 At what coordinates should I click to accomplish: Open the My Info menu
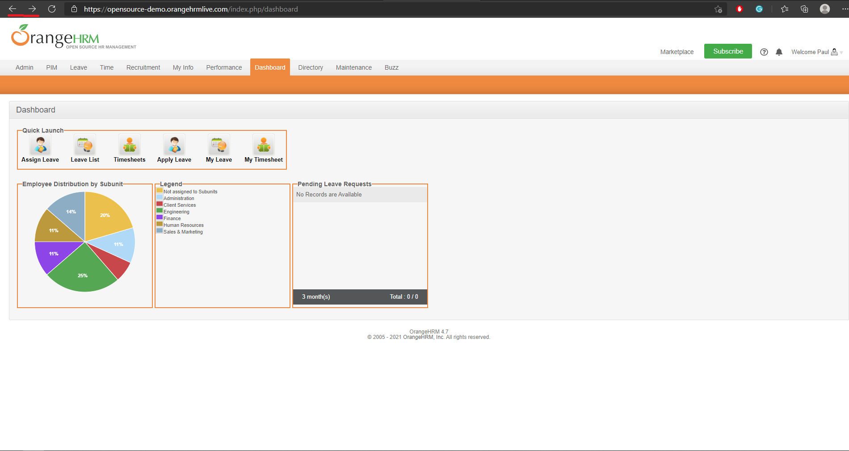click(183, 67)
